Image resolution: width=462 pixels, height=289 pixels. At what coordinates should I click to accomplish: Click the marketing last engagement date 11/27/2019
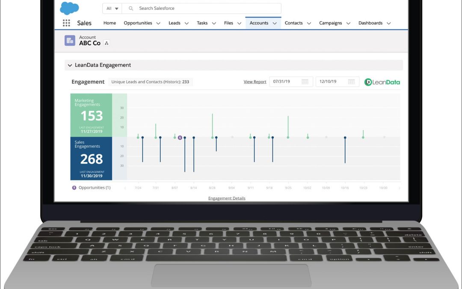point(92,131)
